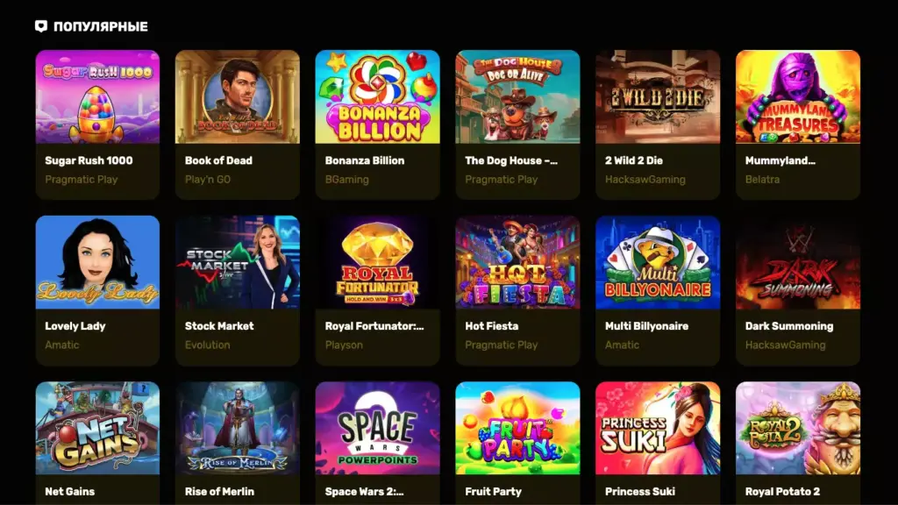Launch Rise of Merlin game image
Viewport: 898px width, 505px height.
pos(237,428)
